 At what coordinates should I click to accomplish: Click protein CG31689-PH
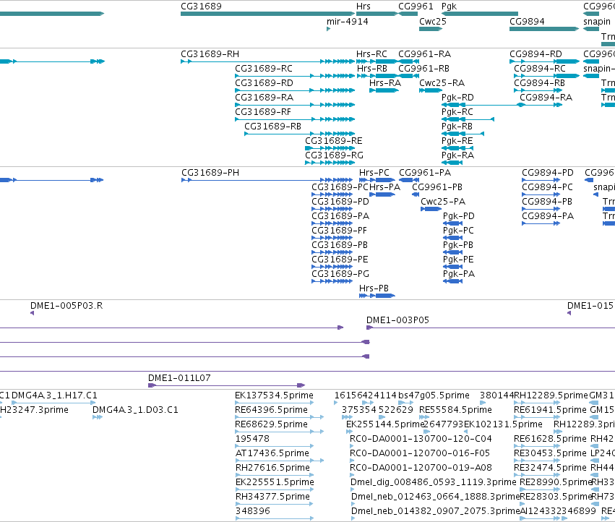pos(210,173)
